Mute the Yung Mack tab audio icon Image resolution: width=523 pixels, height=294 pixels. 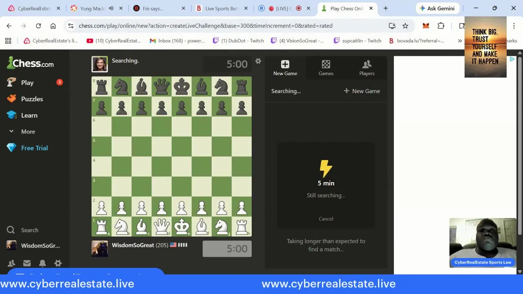tap(111, 8)
